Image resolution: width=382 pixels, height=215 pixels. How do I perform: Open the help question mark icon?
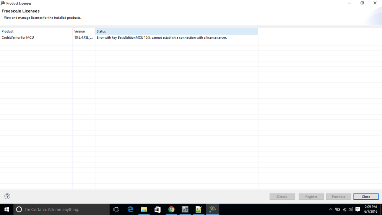(x=7, y=196)
